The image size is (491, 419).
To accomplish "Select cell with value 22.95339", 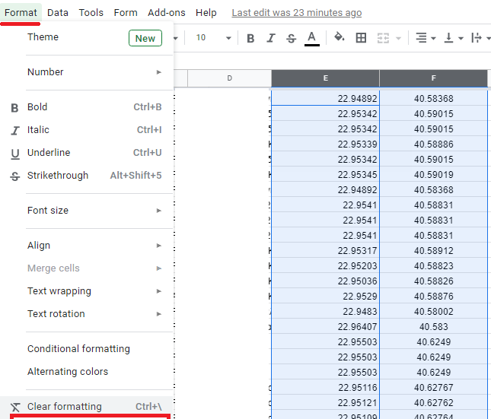I will [325, 144].
